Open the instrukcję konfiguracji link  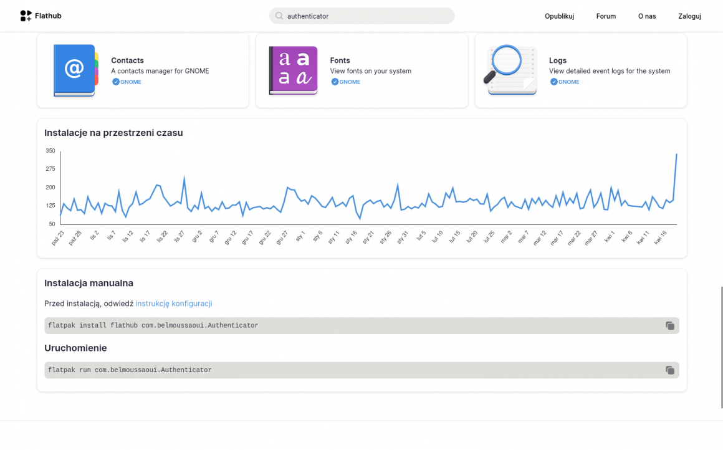coord(174,304)
